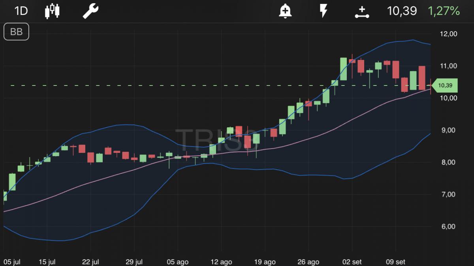474x266 pixels.
Task: Add a comparison symbol with the compare icon
Action: coord(362,11)
